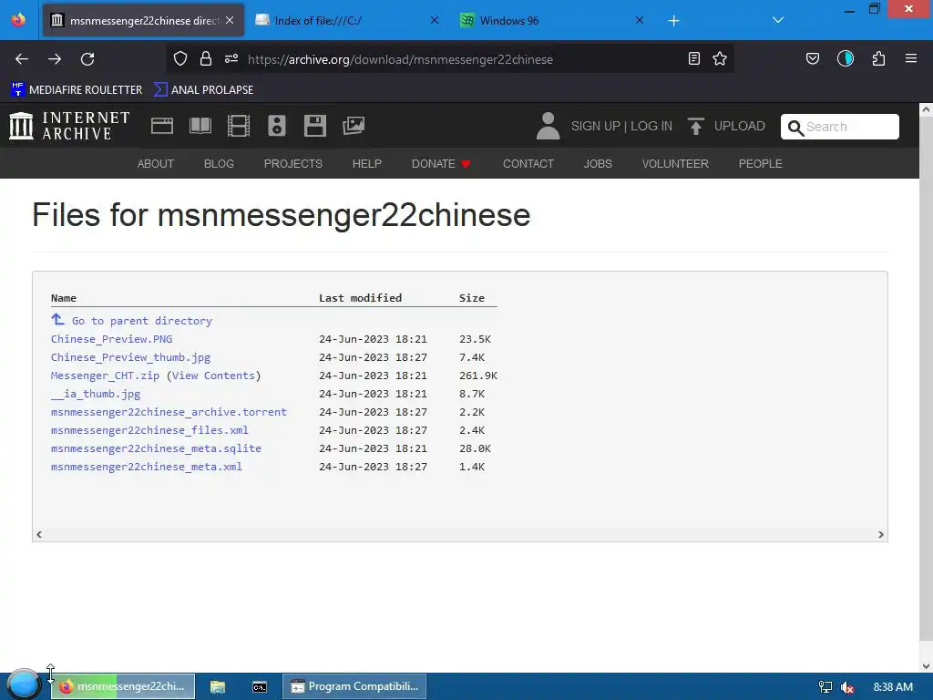Click the file listing's left scroll arrow
933x700 pixels.
click(39, 534)
